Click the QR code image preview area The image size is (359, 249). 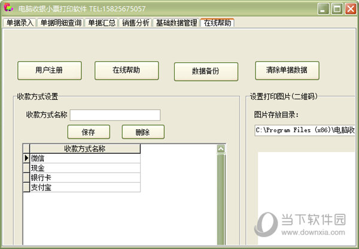pos(306,198)
